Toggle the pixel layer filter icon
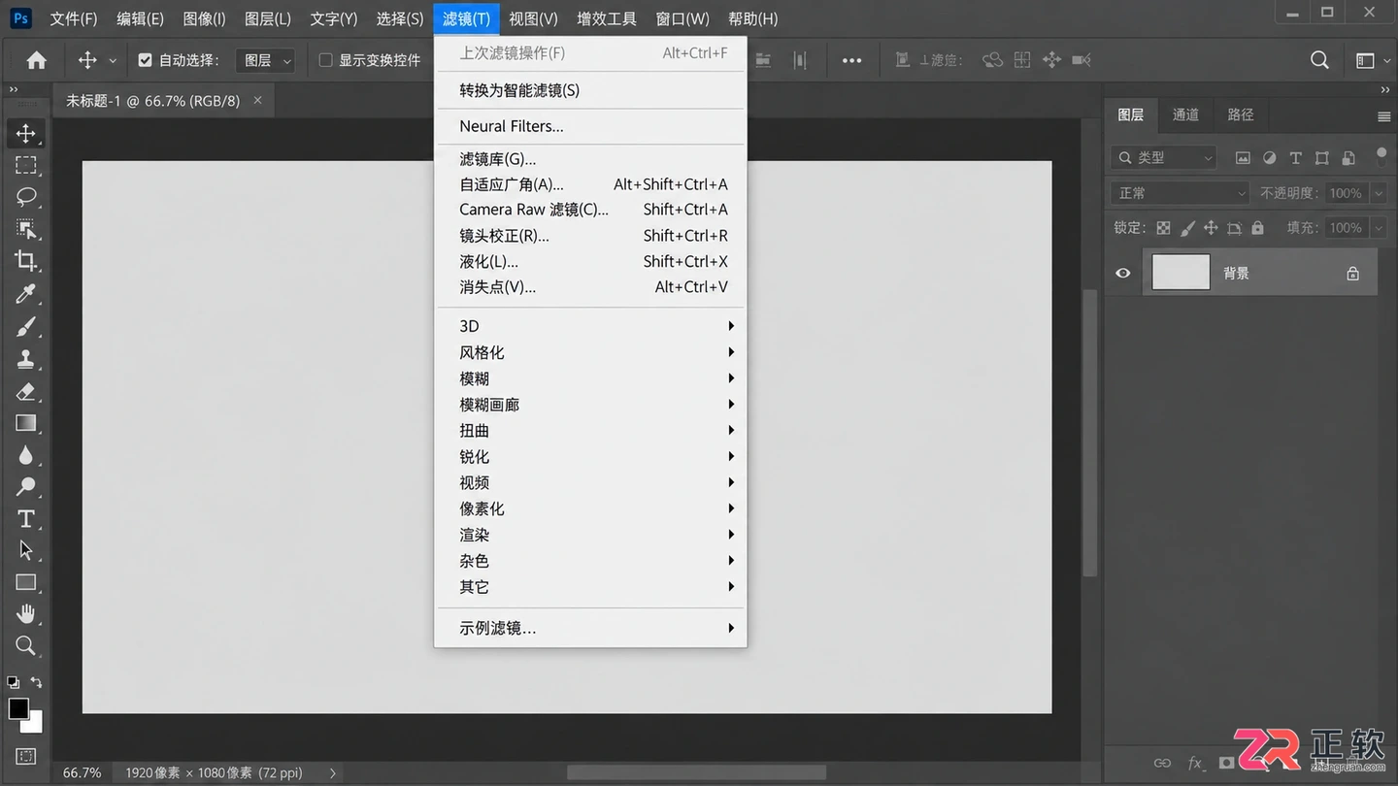Screen dimensions: 1398x786 coord(1243,158)
